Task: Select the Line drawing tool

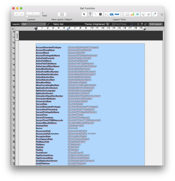Action: (x=95, y=14)
